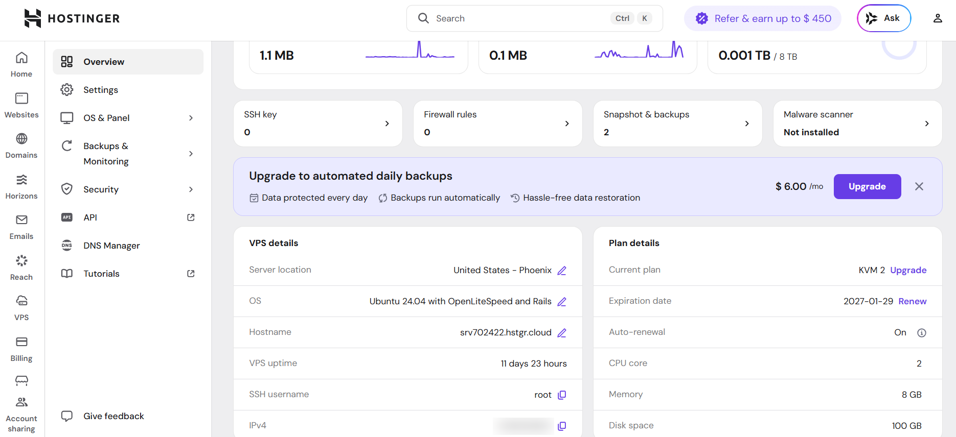Open DNS Manager menu item
This screenshot has height=437, width=956.
point(128,246)
